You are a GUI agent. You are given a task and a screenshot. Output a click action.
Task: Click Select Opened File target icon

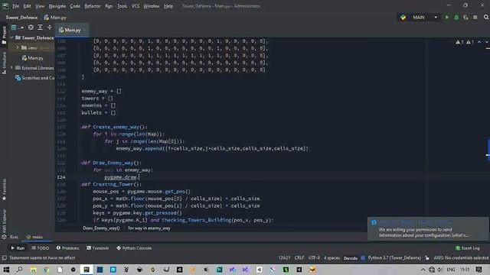[31, 27]
